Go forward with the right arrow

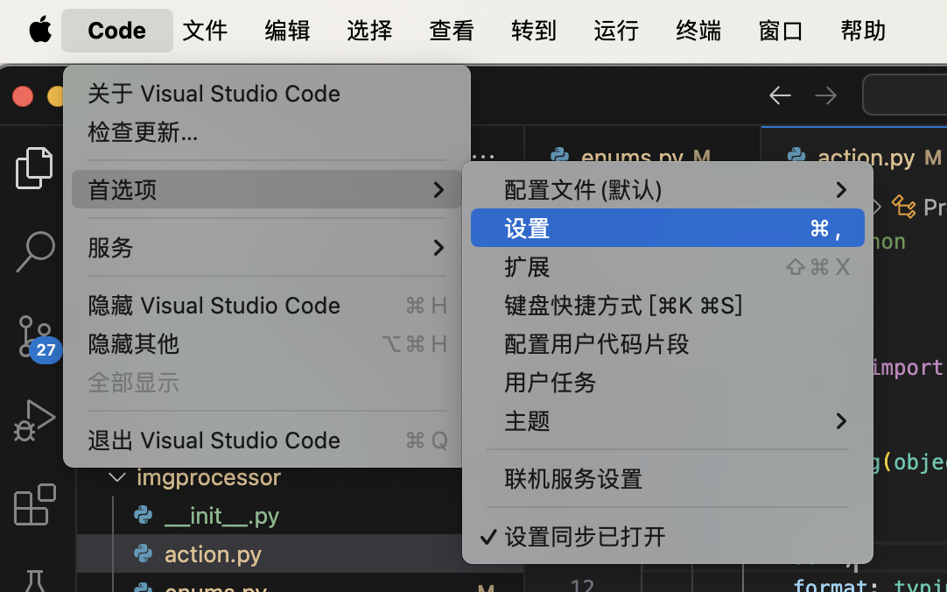(825, 95)
